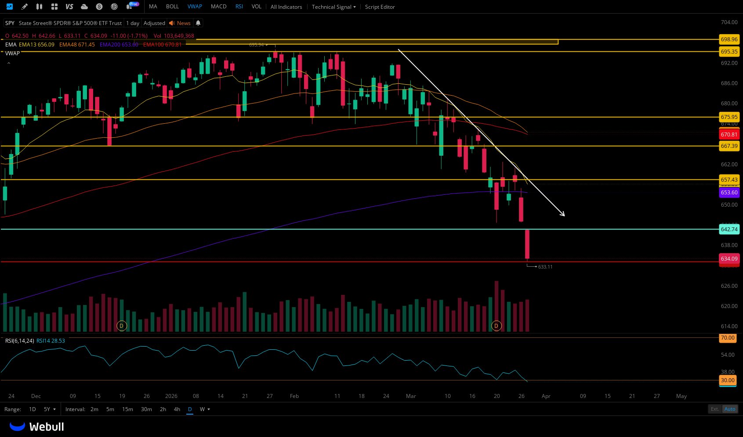743x437 pixels.
Task: Click the VWAP legend label
Action: (x=12, y=53)
